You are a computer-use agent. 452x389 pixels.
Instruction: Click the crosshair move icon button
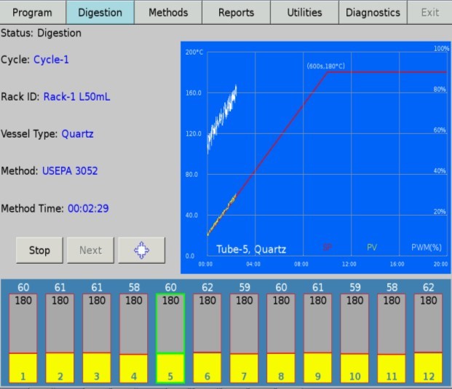pos(141,250)
